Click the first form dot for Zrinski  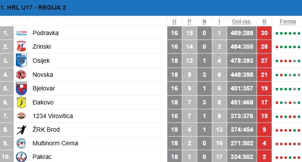coord(277,47)
